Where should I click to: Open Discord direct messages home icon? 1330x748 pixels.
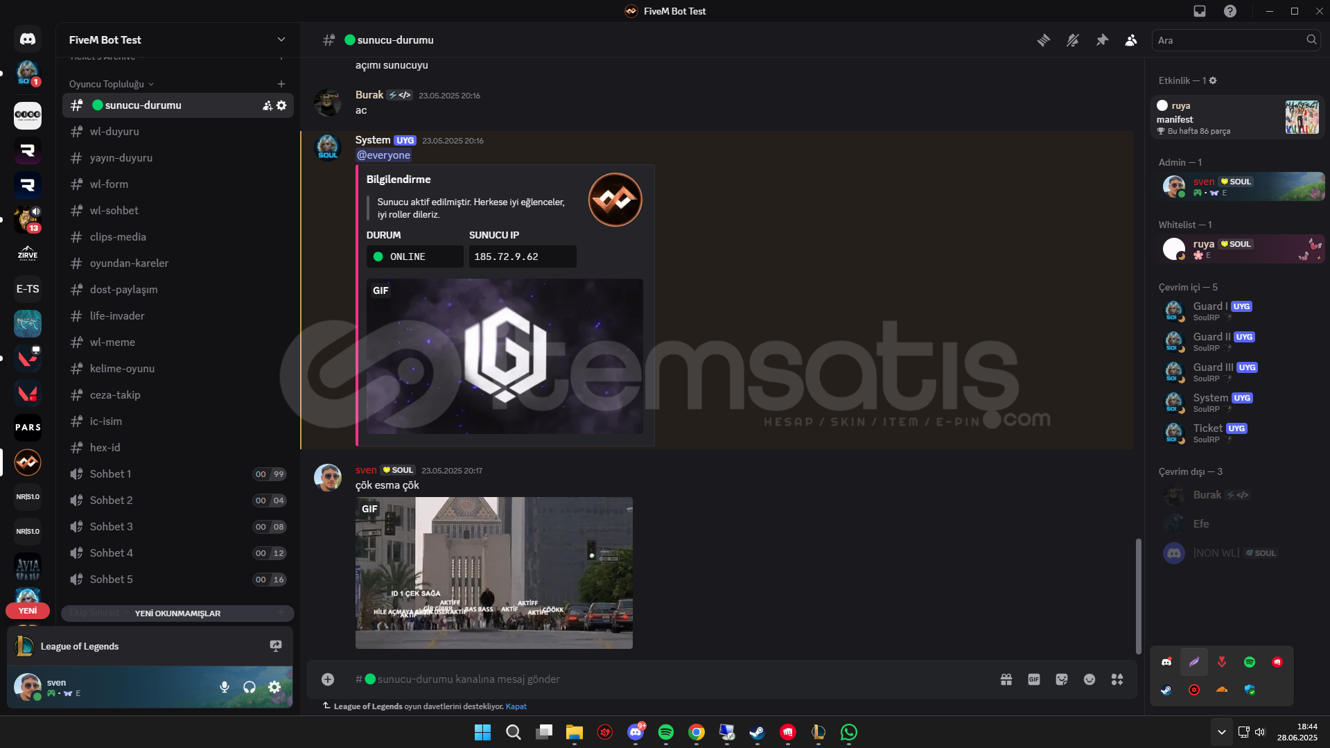(28, 40)
